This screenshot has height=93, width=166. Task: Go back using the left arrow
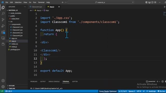(63, 2)
